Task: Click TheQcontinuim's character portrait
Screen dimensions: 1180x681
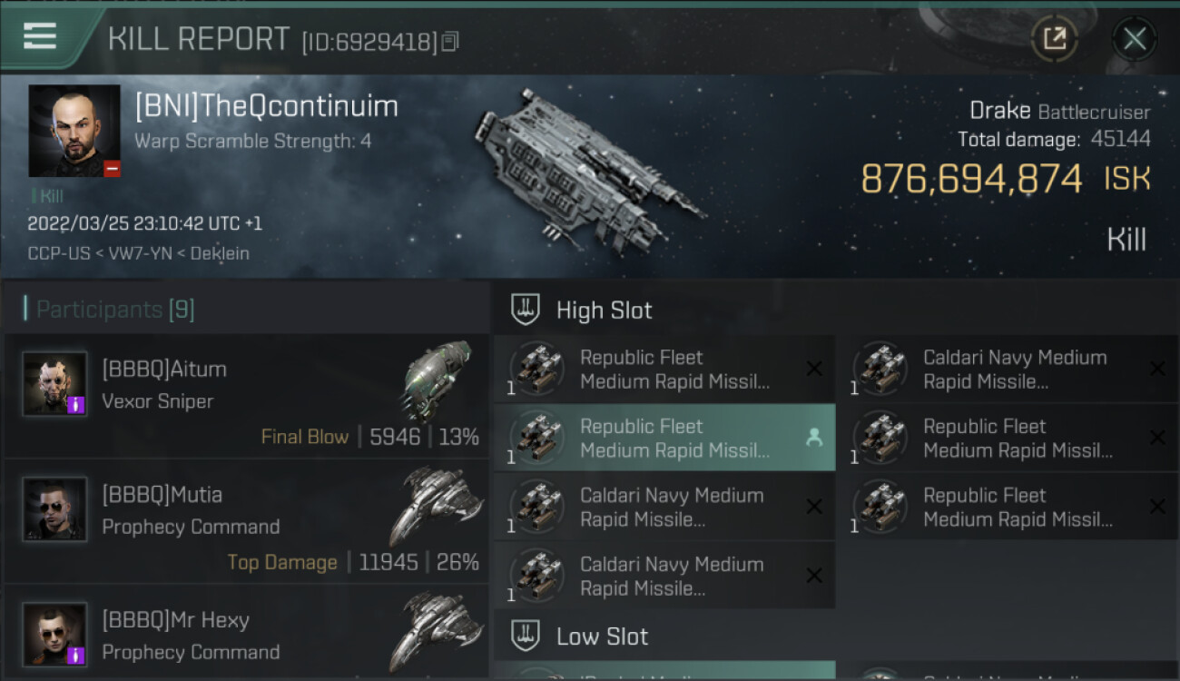Action: (74, 130)
